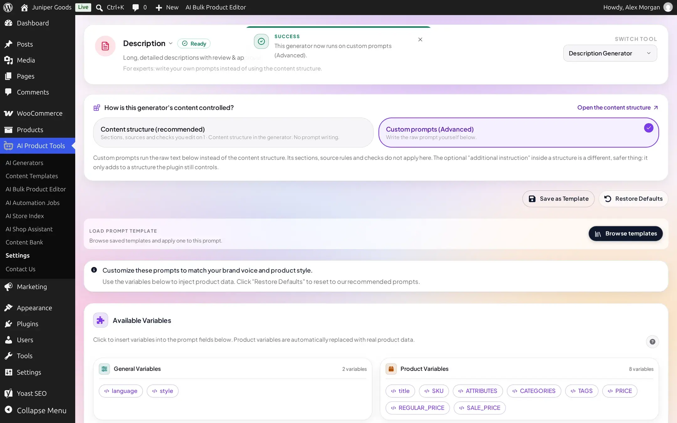The width and height of the screenshot is (677, 423).
Task: Click the WordPress logo icon
Action: pos(8,7)
